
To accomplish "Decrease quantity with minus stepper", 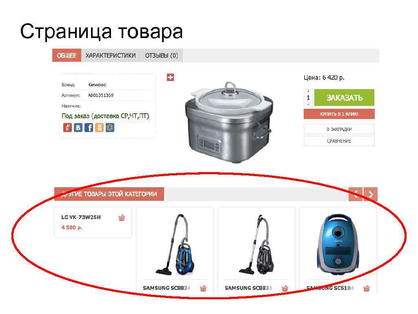I will (x=309, y=104).
